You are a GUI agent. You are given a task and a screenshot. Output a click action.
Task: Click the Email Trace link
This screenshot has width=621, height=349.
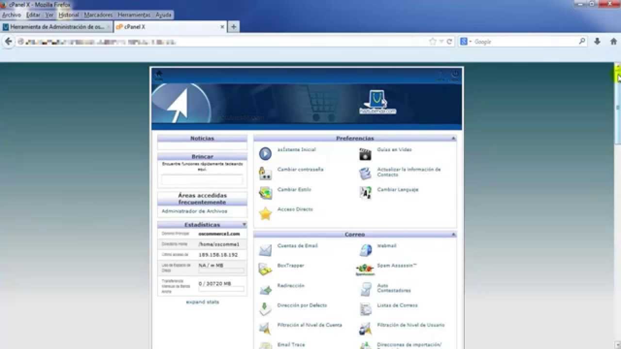[291, 345]
